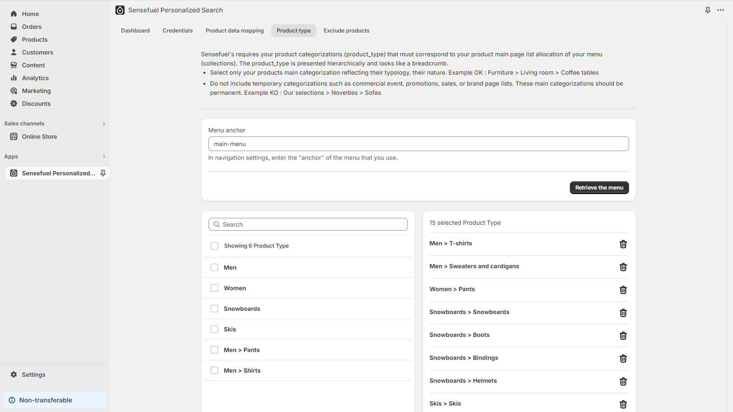Click the Content icon in the sidebar
The height and width of the screenshot is (412, 733).
(x=14, y=65)
